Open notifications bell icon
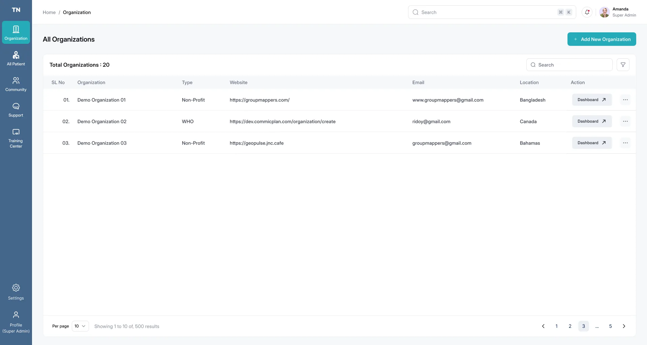The height and width of the screenshot is (345, 647). [587, 12]
